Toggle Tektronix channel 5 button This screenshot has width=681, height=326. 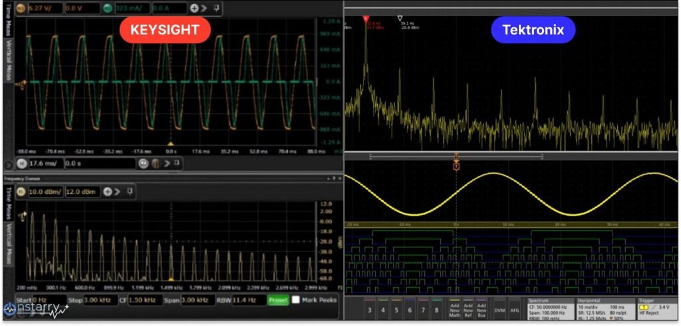pos(396,308)
